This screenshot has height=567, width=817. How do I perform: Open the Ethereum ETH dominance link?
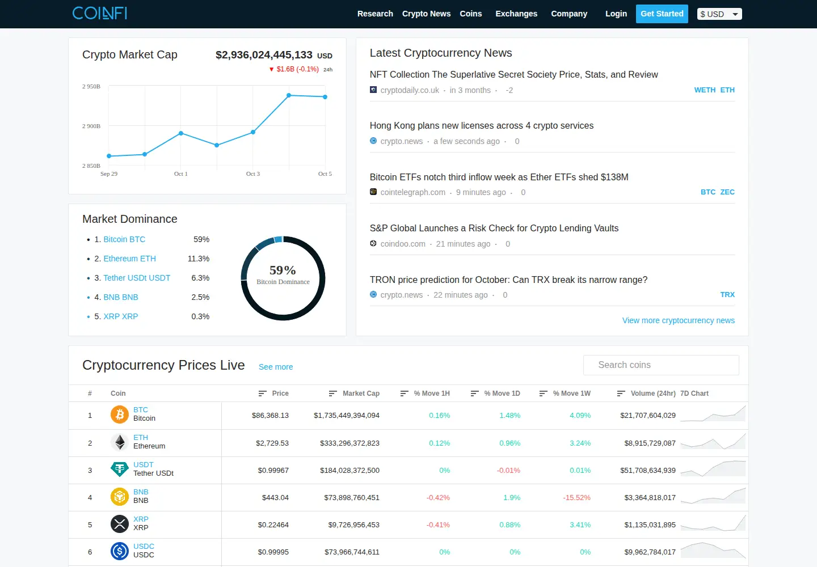click(129, 259)
